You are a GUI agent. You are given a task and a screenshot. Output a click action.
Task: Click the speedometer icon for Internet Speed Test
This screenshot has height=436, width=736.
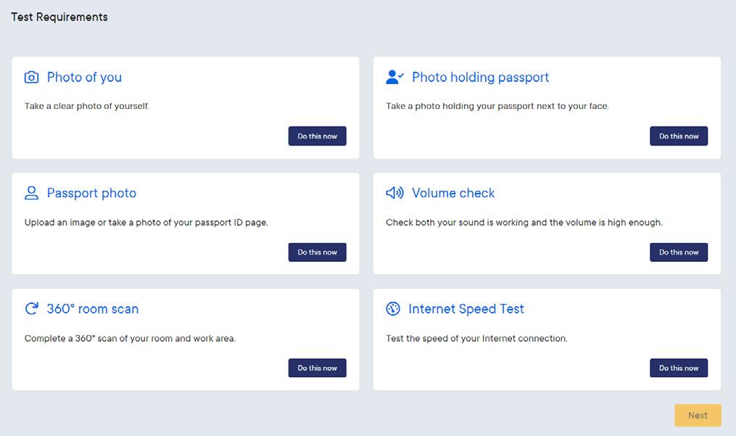[x=393, y=309]
